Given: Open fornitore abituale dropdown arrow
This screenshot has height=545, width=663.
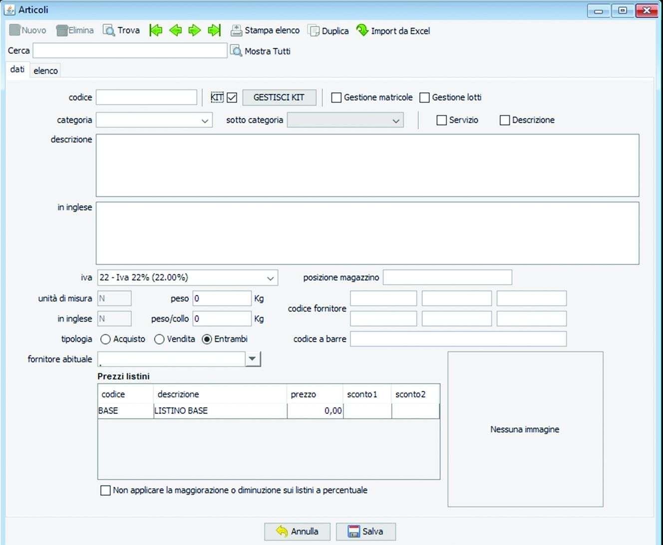Looking at the screenshot, I should click(x=253, y=359).
